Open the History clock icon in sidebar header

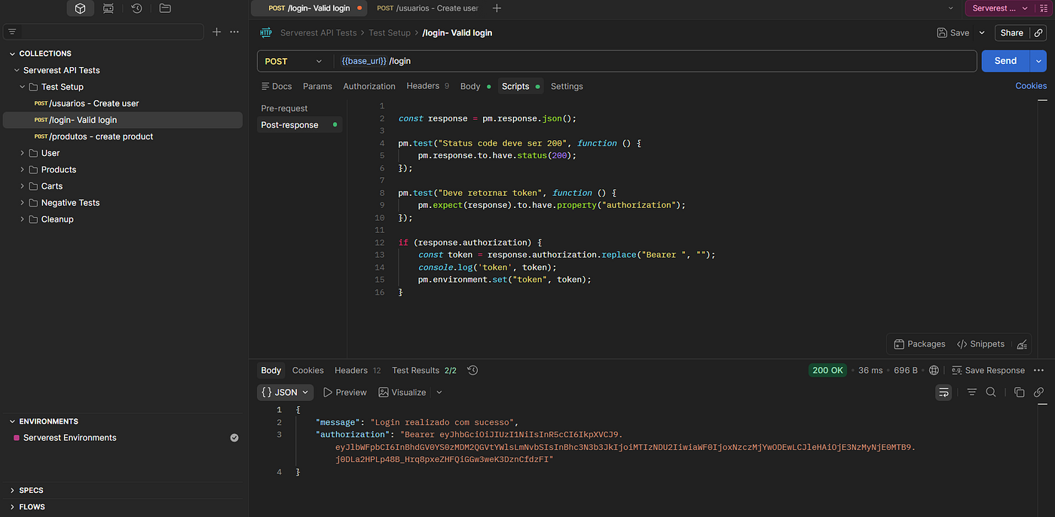(136, 8)
